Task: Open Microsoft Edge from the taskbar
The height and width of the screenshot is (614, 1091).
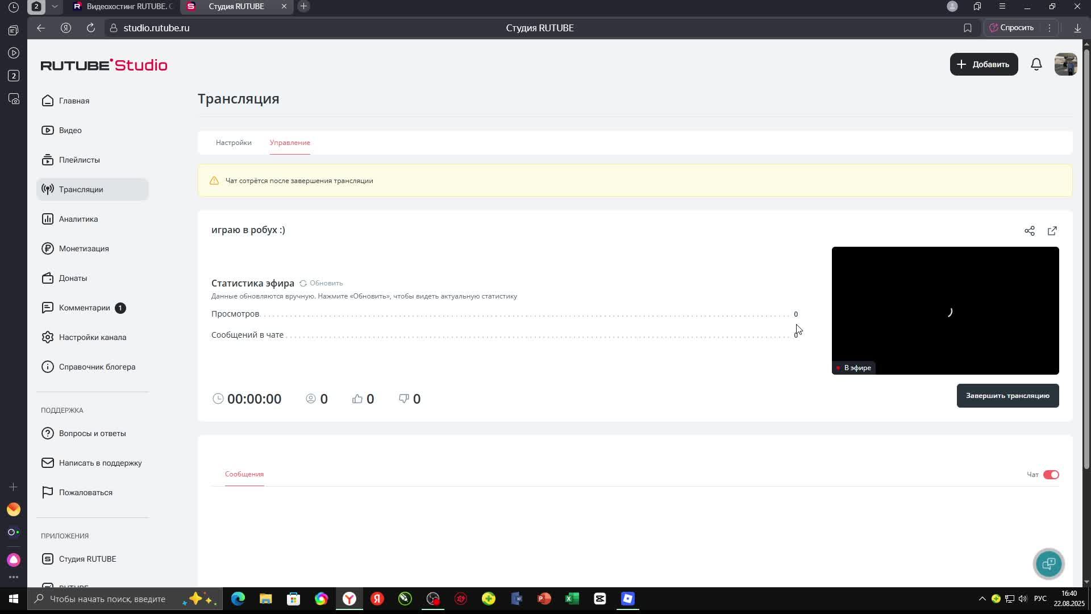Action: pos(238,599)
